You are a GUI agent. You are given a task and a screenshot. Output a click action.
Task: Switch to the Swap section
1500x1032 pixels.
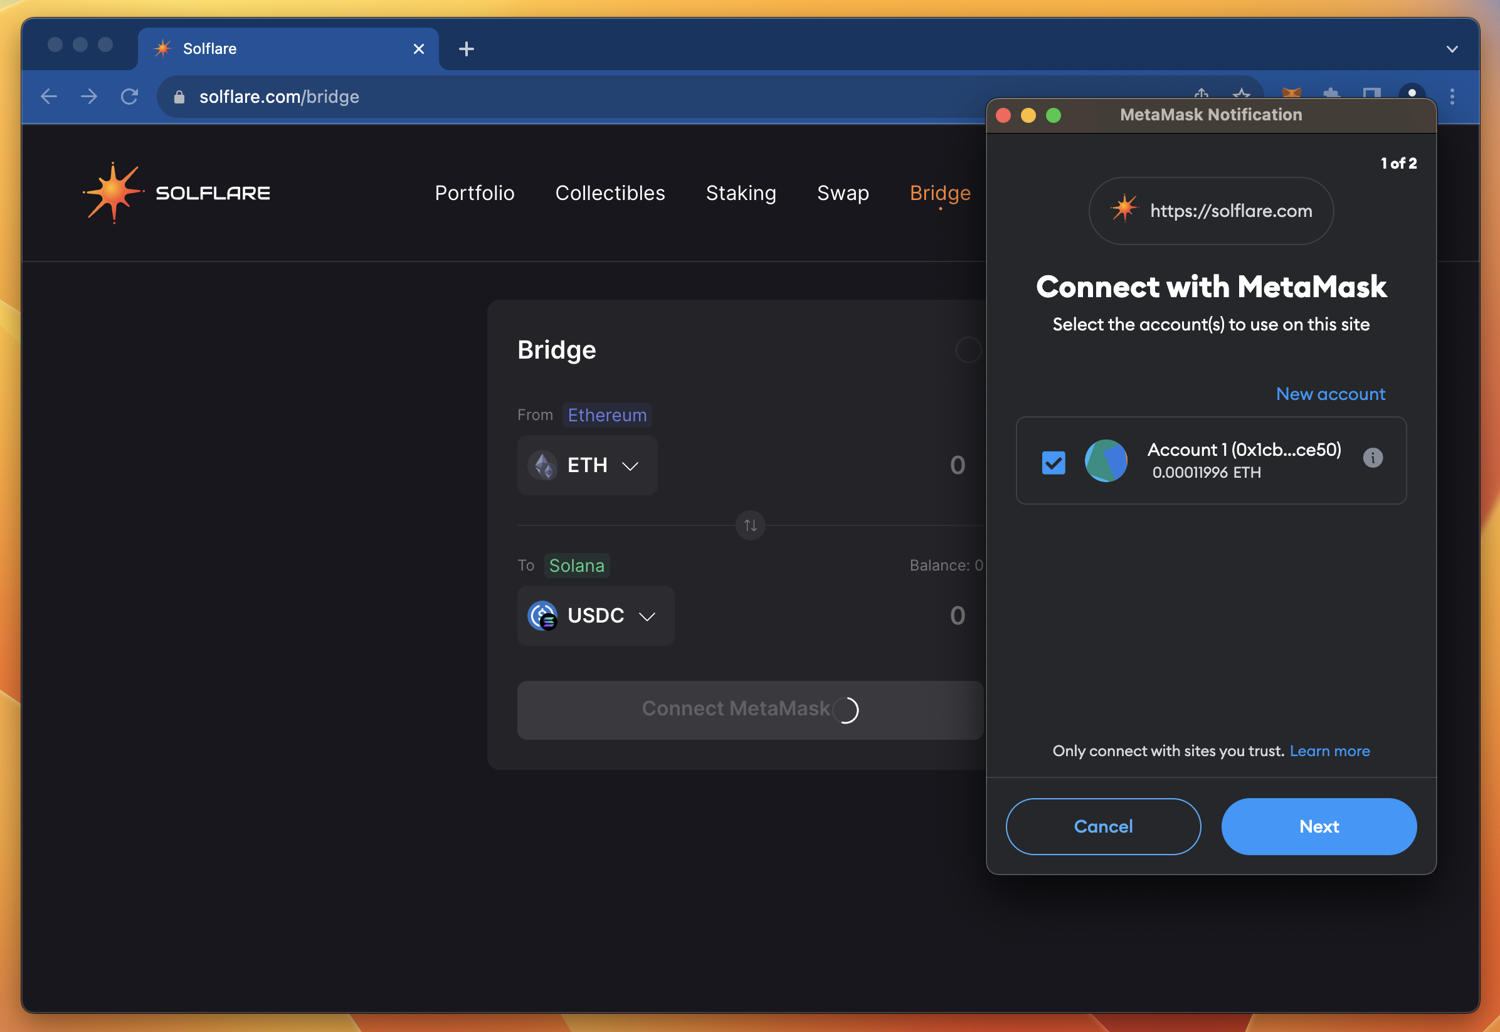pos(842,192)
